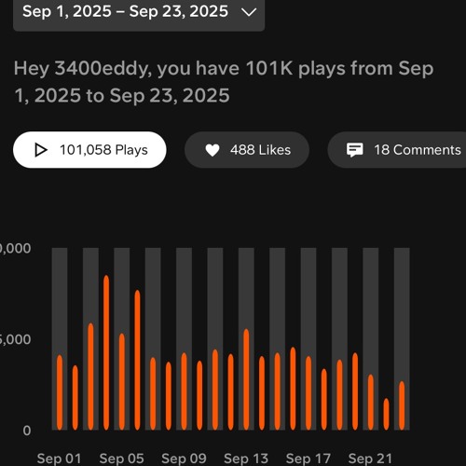This screenshot has width=466, height=466.
Task: Switch to the 488 Likes tab
Action: pos(247,150)
